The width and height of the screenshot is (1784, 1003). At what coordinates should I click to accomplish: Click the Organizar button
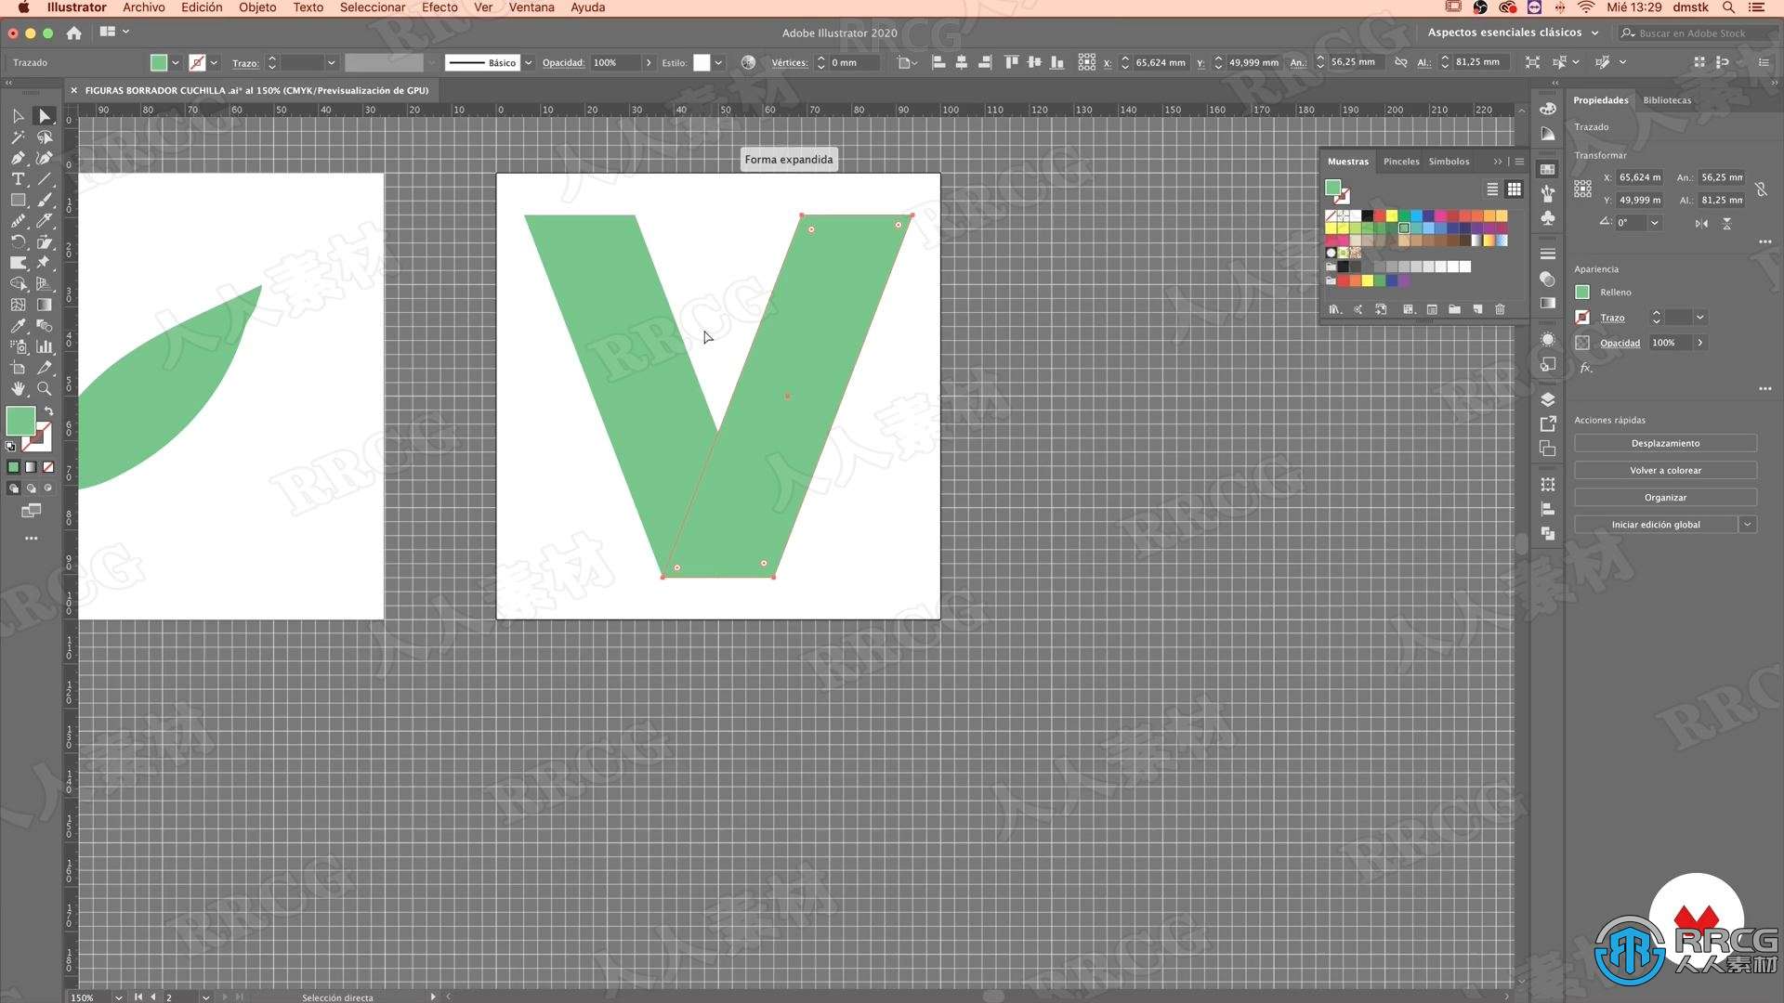[x=1665, y=498]
